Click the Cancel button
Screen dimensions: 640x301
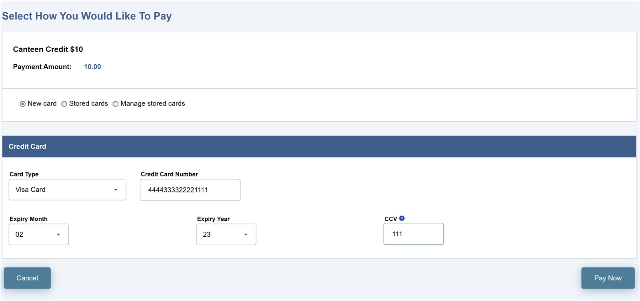pos(27,278)
